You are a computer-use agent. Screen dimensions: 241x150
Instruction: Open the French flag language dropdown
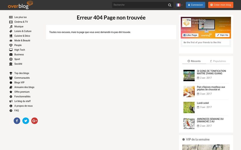pyautogui.click(x=179, y=5)
